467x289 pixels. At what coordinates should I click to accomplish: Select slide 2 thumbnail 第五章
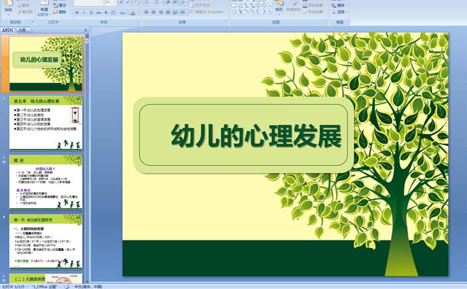click(x=46, y=123)
